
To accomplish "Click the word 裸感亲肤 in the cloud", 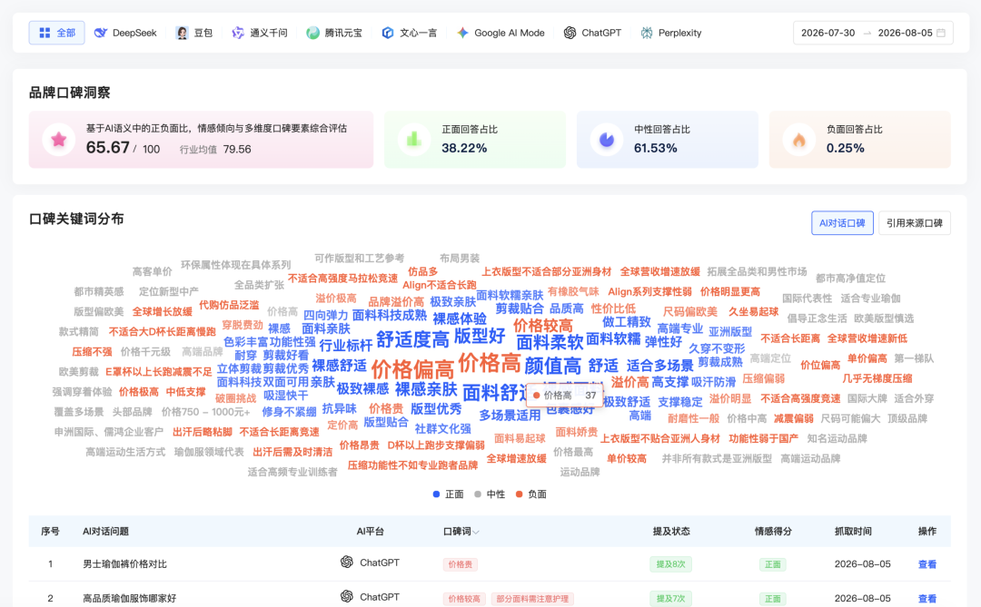I will [x=425, y=389].
